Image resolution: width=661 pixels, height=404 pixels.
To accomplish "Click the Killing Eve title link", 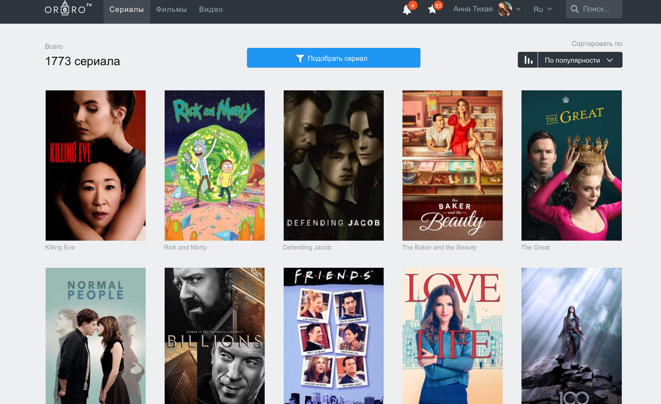I will [60, 247].
